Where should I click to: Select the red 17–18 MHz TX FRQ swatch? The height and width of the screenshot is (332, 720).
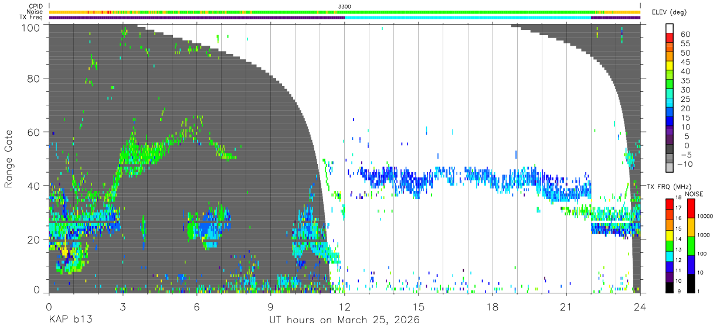click(670, 203)
